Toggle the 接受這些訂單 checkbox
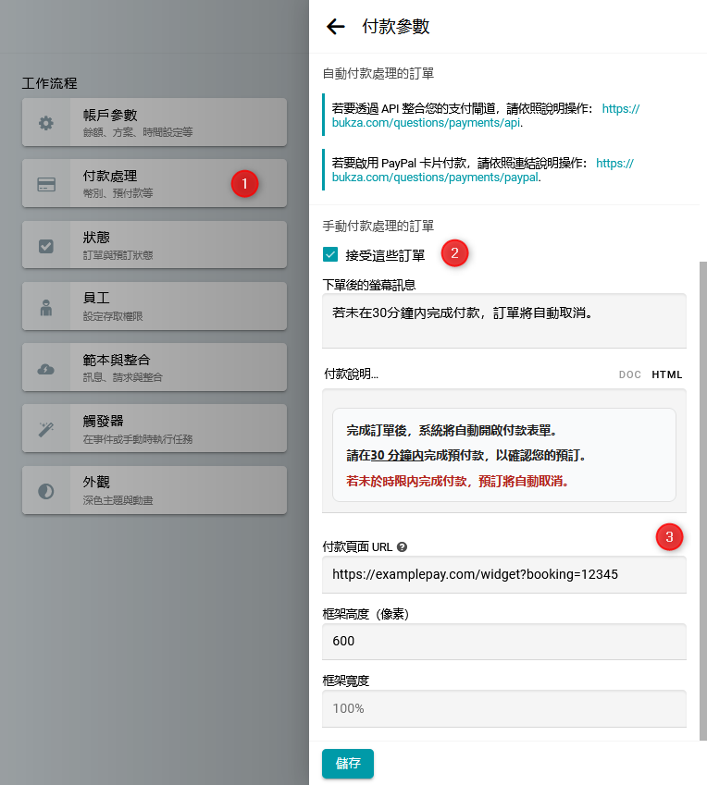 330,254
